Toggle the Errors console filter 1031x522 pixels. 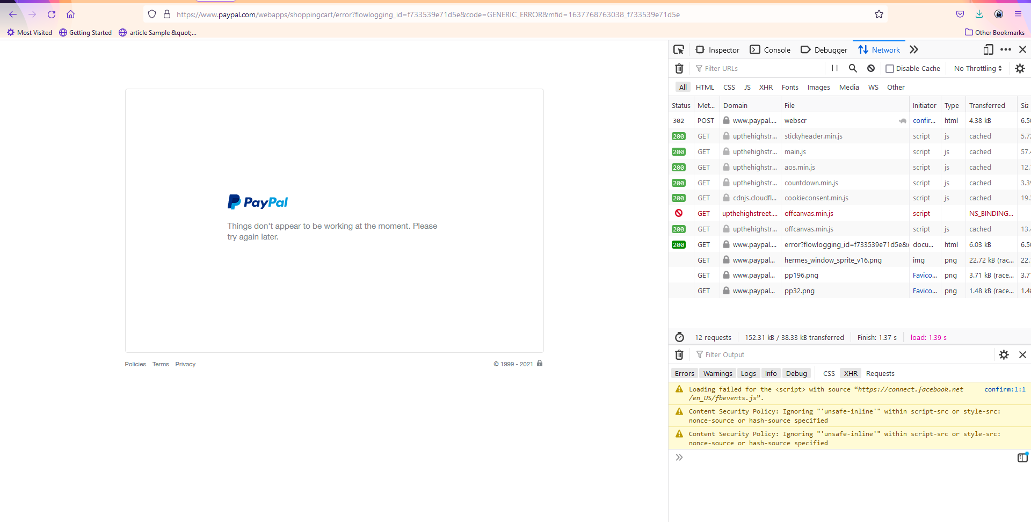coord(684,374)
